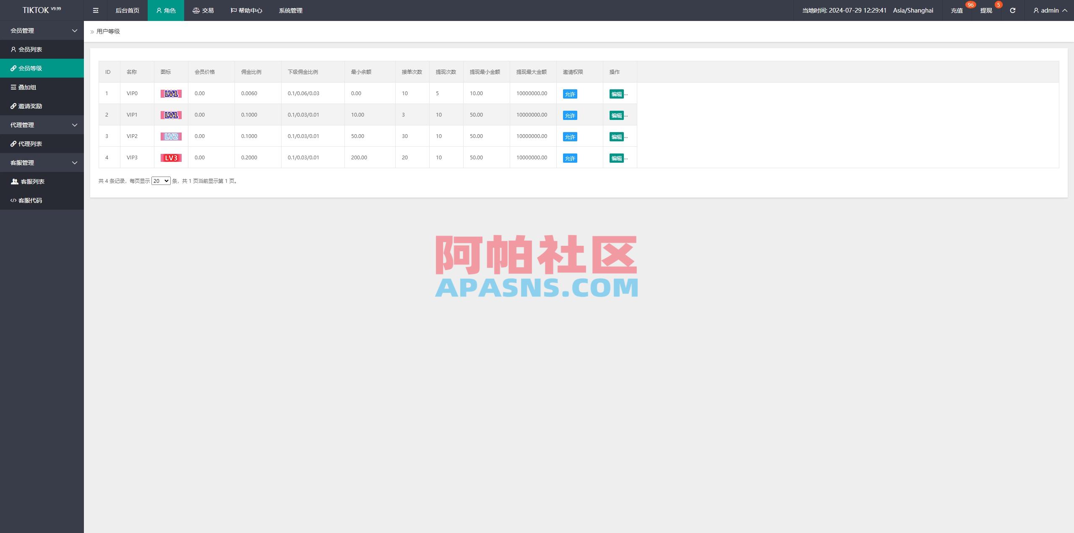Image resolution: width=1074 pixels, height=533 pixels.
Task: Open 充值 with the notification badge
Action: (x=957, y=10)
